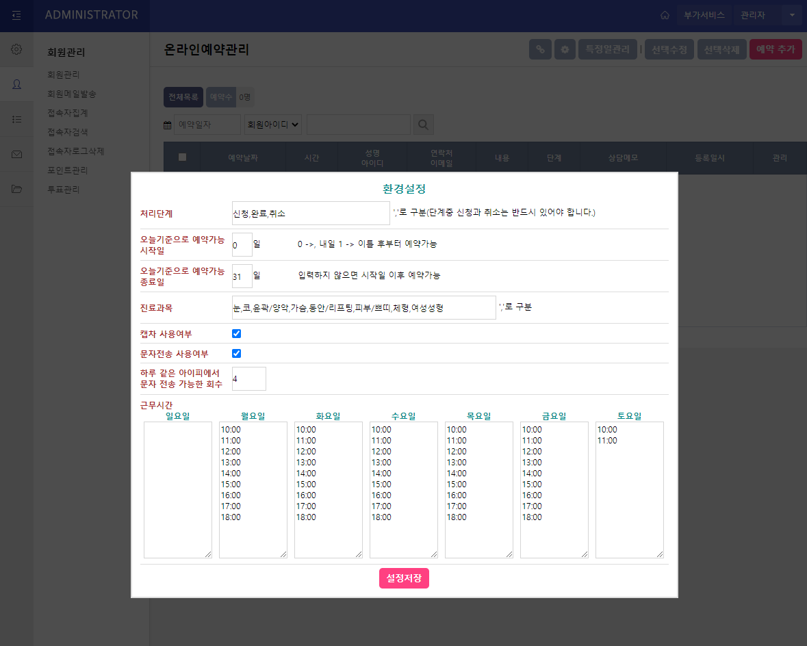Click the 예약 추가 button
The image size is (807, 646).
[x=776, y=49]
